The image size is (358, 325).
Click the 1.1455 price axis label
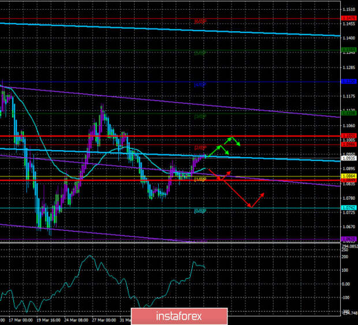[x=349, y=24]
